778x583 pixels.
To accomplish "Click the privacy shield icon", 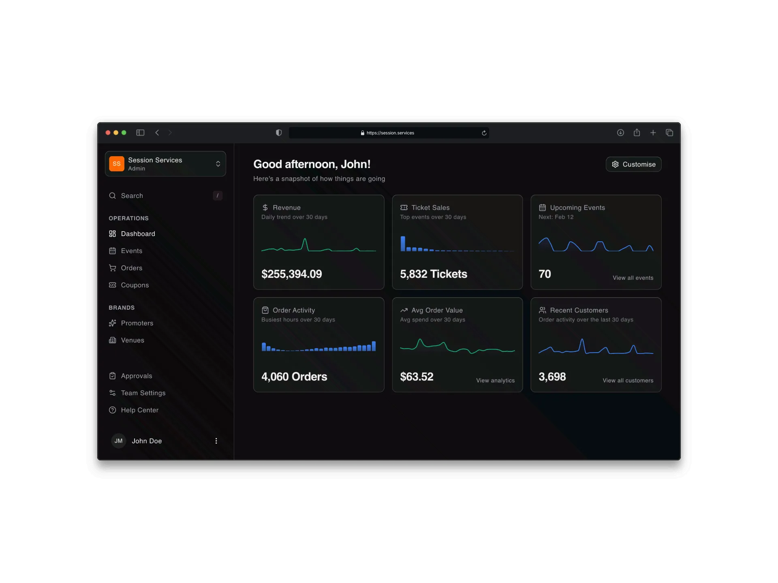I will pyautogui.click(x=279, y=133).
